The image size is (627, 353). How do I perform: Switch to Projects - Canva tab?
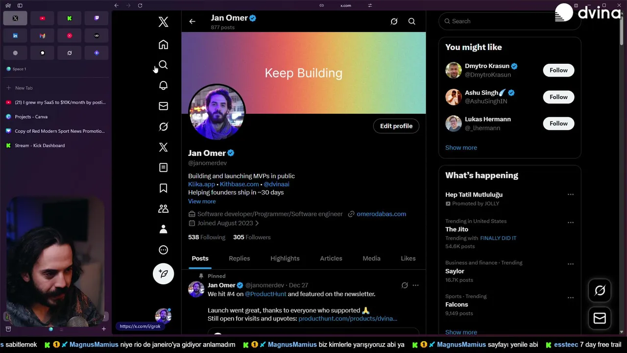click(56, 117)
